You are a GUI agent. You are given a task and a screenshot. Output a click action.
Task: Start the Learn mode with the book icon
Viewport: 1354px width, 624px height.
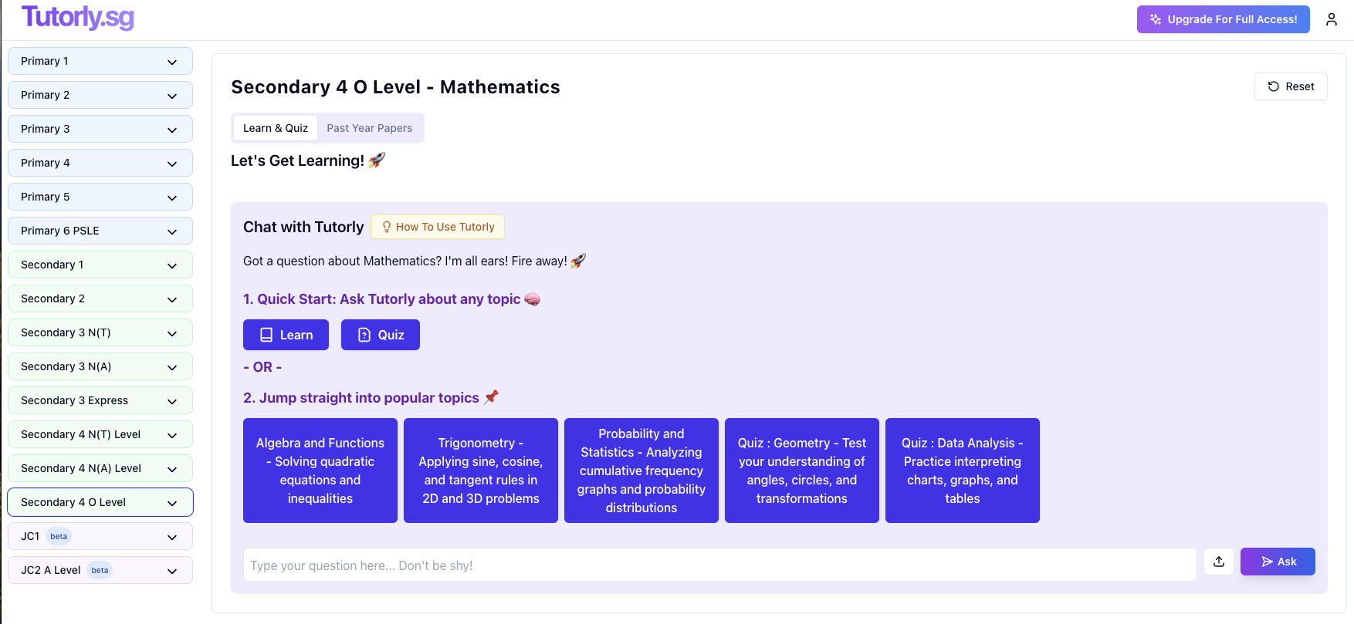click(286, 335)
